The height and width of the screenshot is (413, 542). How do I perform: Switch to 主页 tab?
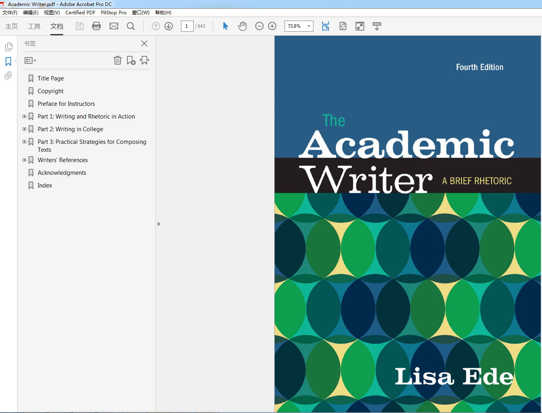coord(12,26)
